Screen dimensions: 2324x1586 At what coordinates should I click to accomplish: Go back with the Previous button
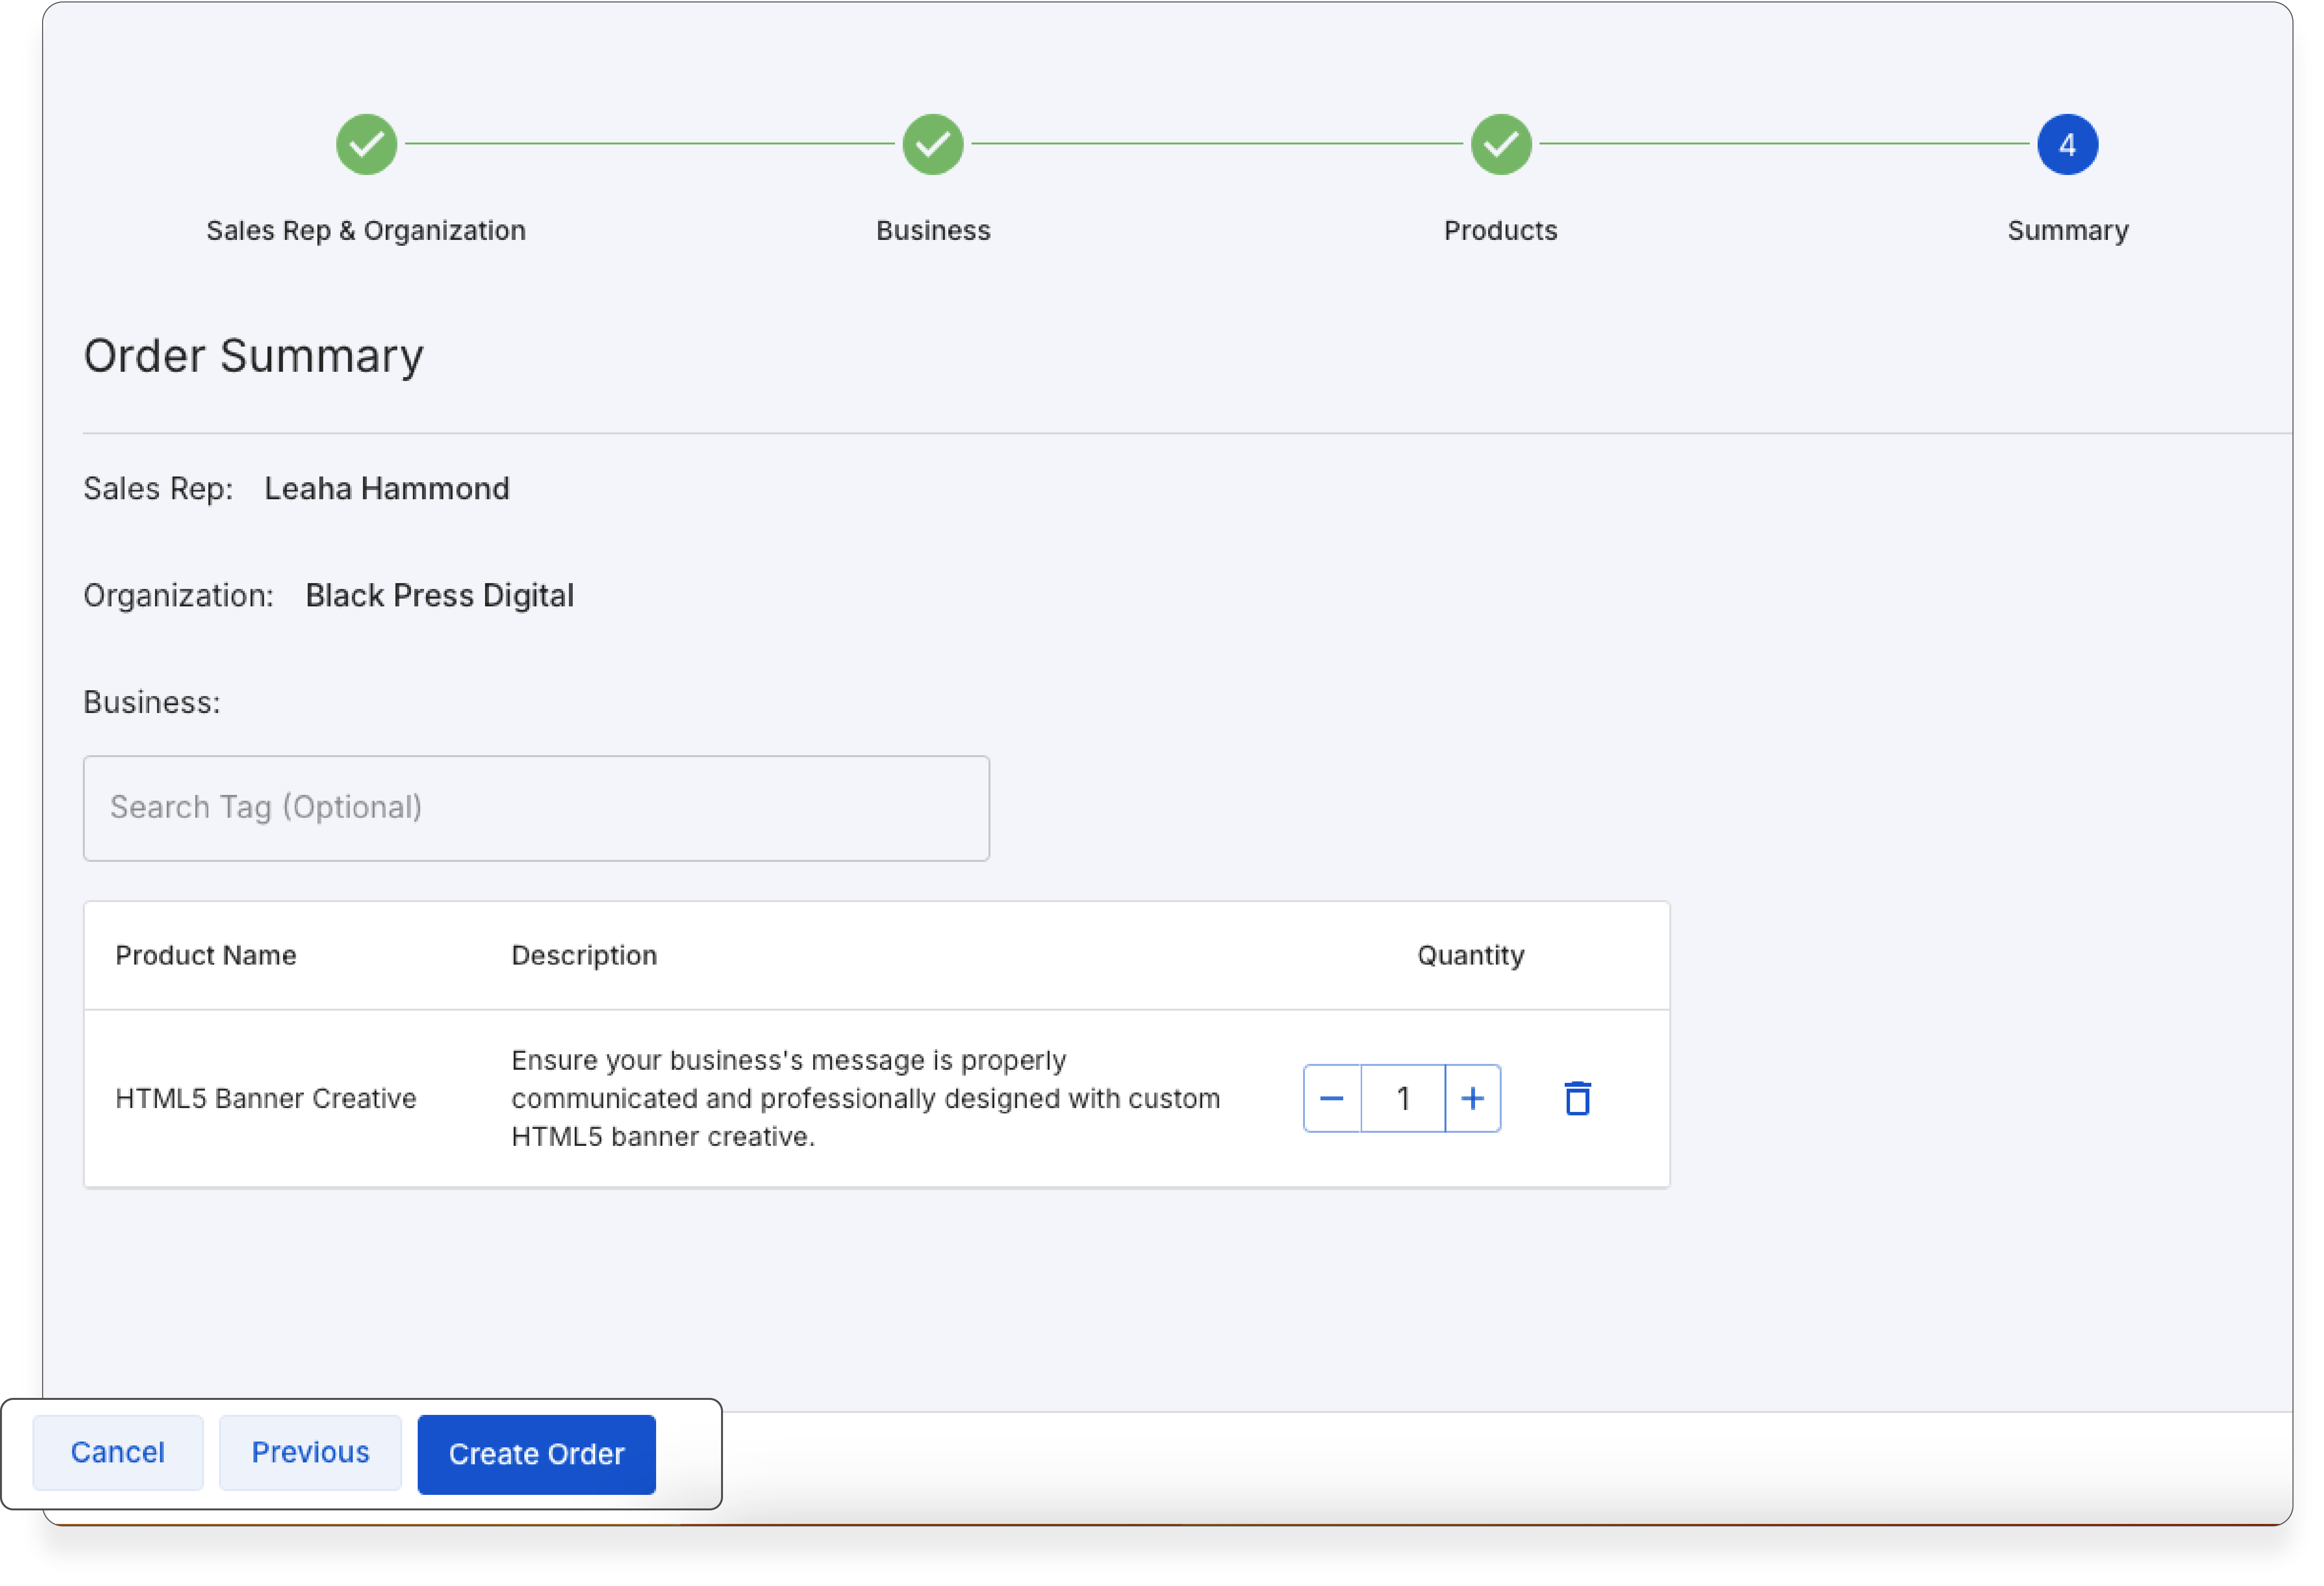[310, 1453]
